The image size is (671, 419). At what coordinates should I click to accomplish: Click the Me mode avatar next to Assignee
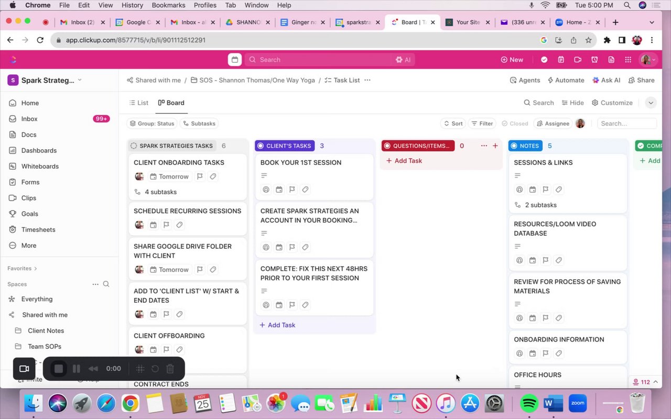click(580, 124)
